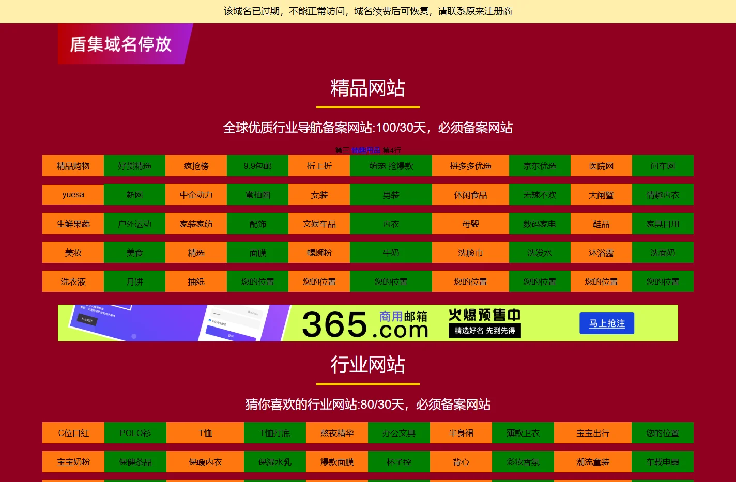
Task: Select the 折上折 tile
Action: pos(319,166)
